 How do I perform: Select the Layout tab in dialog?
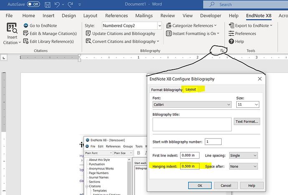tap(191, 89)
